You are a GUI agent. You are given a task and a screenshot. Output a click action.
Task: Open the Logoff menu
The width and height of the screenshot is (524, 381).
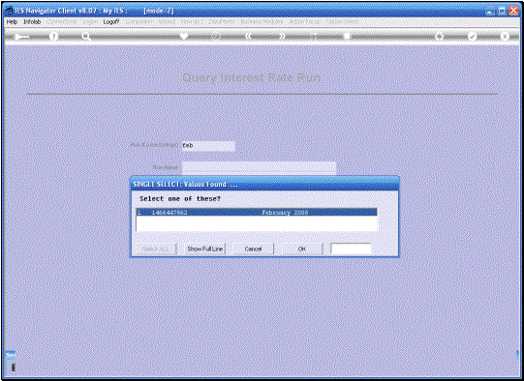tap(111, 21)
